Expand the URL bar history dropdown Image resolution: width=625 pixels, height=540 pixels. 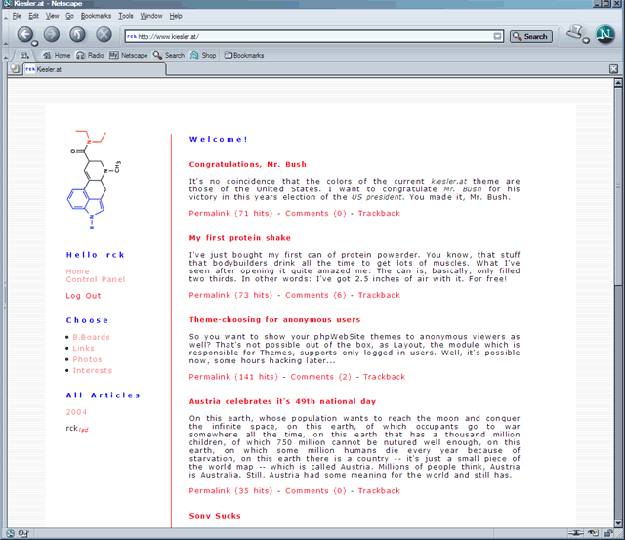[498, 36]
